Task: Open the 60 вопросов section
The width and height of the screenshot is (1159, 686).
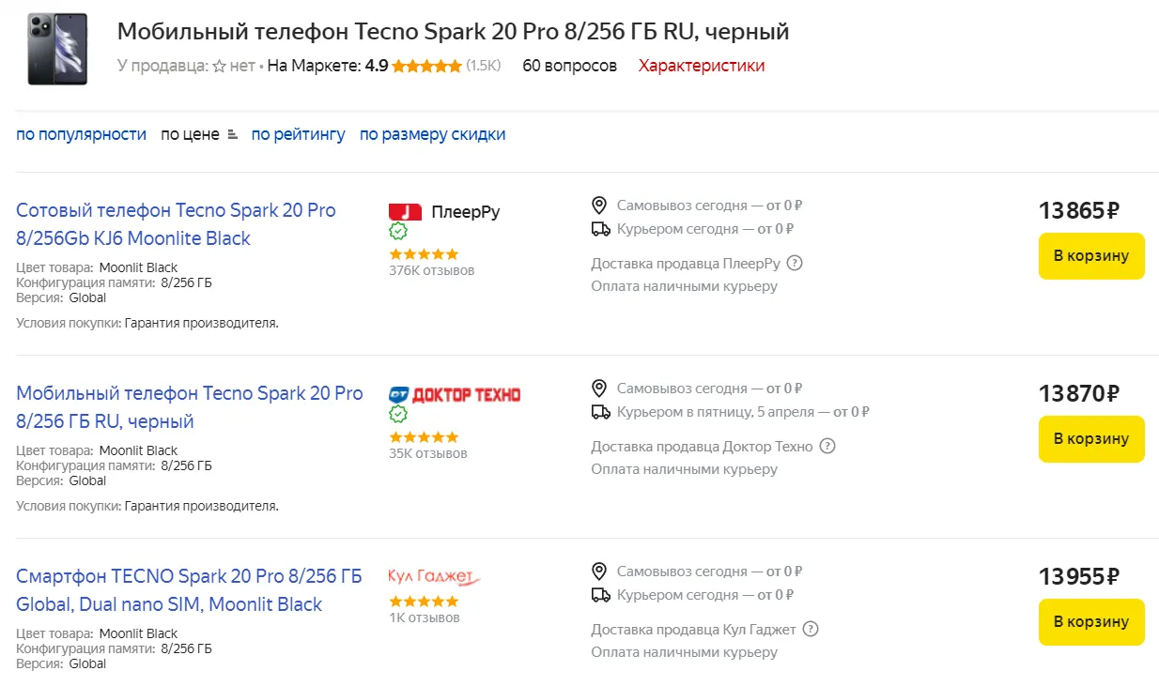Action: point(569,66)
